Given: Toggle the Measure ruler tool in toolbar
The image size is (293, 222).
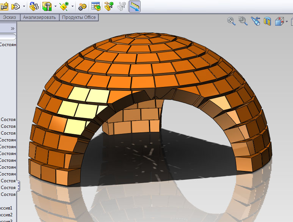Looking at the screenshot, I should click(x=135, y=6).
